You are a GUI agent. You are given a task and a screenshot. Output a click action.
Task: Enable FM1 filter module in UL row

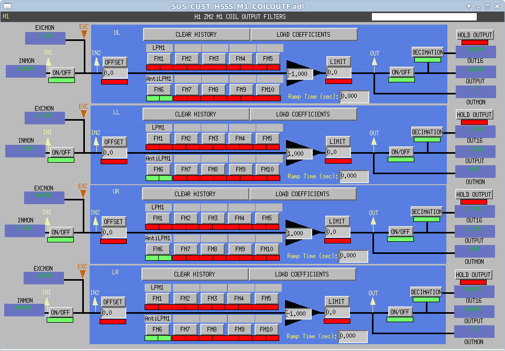(x=159, y=59)
